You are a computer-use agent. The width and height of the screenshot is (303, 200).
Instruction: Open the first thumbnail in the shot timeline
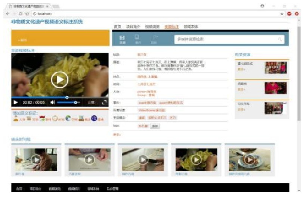click(36, 160)
